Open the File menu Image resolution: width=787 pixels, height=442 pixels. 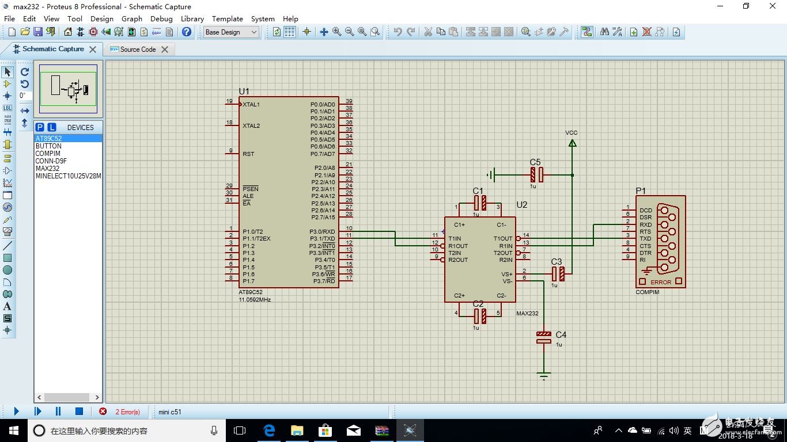10,18
